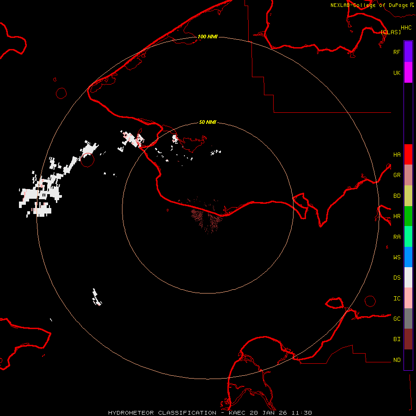416x416 pixels.
Task: Click the IC legend label
Action: (x=397, y=299)
